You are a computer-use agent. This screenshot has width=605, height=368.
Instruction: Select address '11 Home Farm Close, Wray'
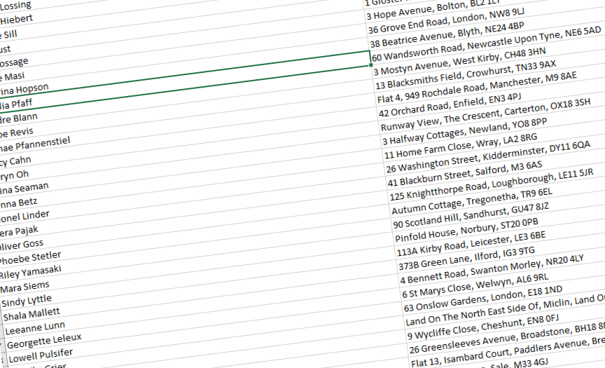pos(461,146)
